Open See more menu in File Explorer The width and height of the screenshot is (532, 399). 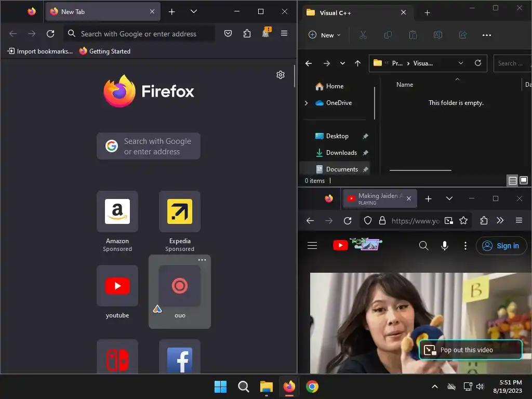click(487, 35)
